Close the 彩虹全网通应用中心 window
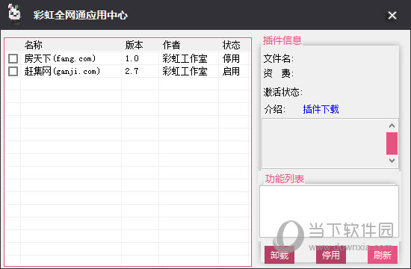 [x=392, y=15]
